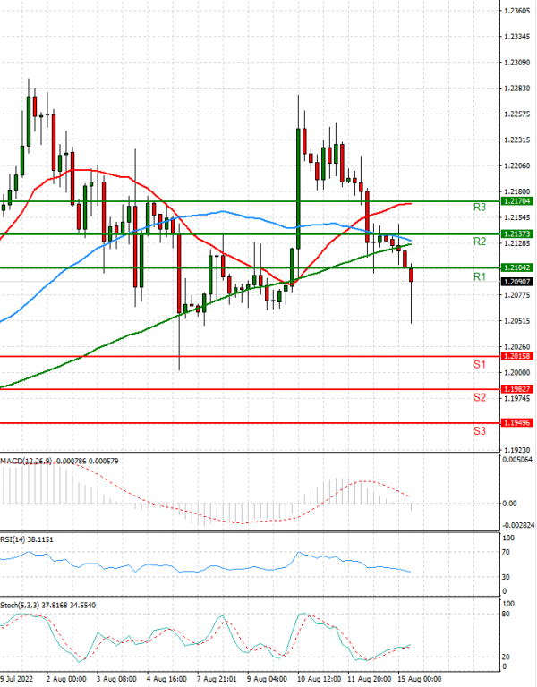This screenshot has width=537, height=687.
Task: Click the 2 Aug 00:00 time label
Action: point(66,679)
